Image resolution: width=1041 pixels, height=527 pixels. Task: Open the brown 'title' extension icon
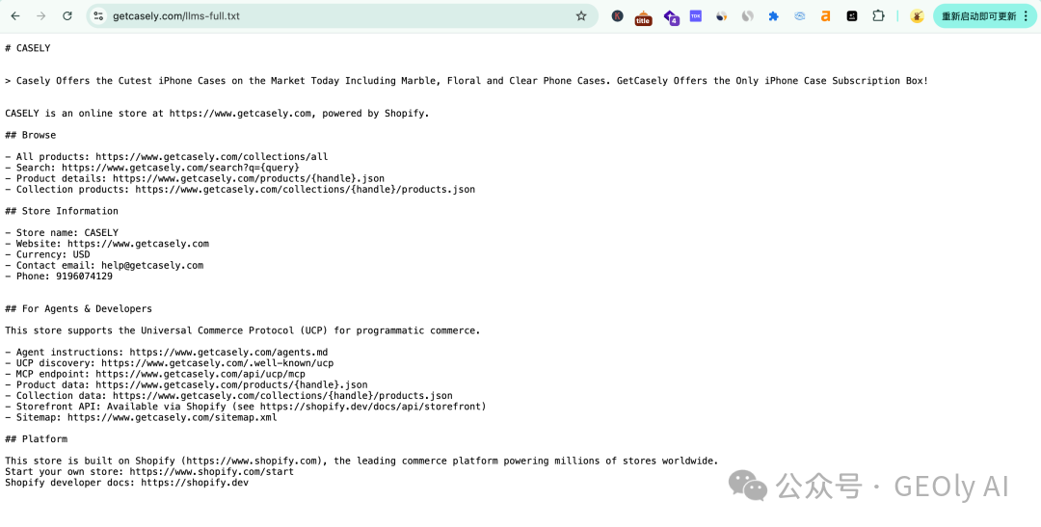tap(643, 18)
